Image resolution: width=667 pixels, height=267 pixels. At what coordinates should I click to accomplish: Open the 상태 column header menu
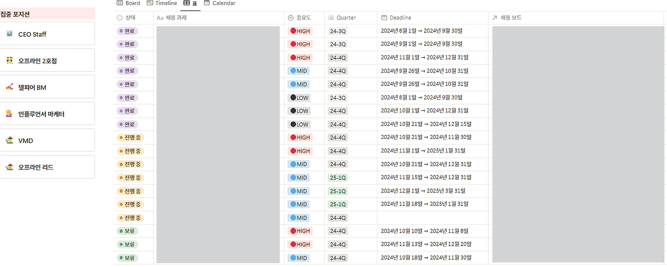133,18
